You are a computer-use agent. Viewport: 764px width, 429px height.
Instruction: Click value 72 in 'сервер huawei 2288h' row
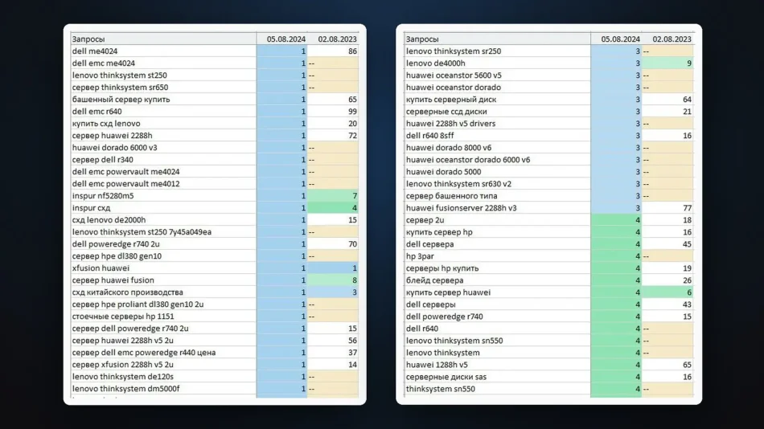click(x=333, y=136)
